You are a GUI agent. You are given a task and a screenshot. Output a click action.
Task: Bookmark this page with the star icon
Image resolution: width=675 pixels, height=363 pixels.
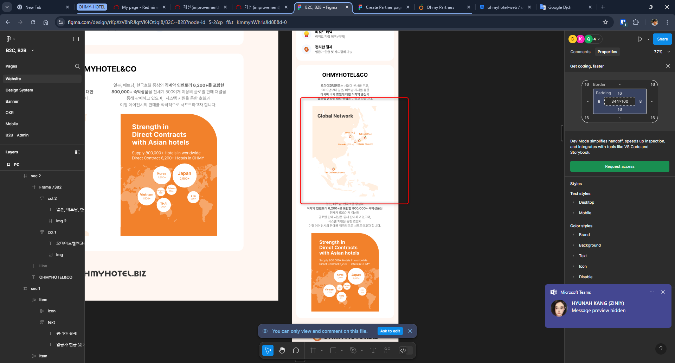pos(605,22)
